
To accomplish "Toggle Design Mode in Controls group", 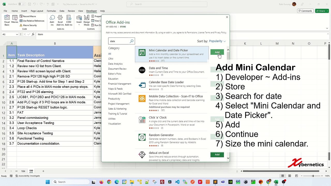I will click(x=87, y=20).
